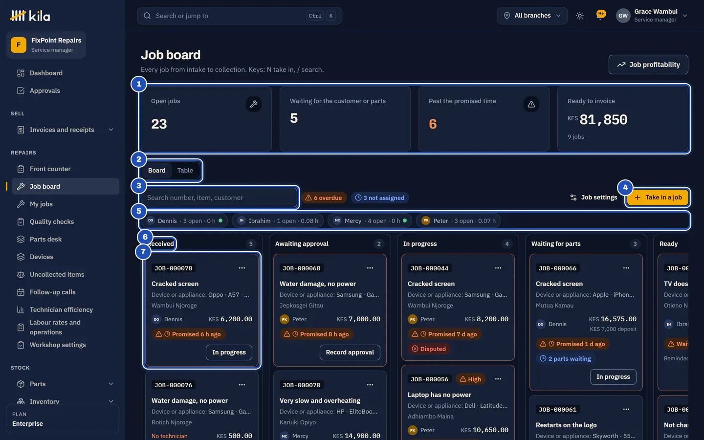
Task: Expand Invoices and receipts section
Action: (x=66, y=130)
